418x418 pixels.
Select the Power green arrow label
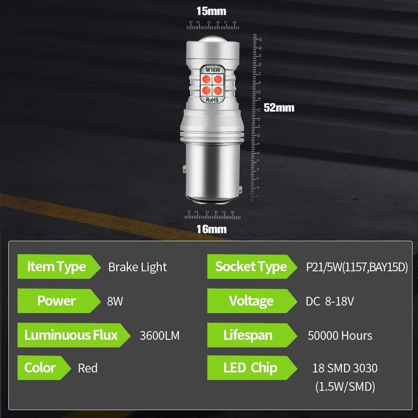coord(59,301)
